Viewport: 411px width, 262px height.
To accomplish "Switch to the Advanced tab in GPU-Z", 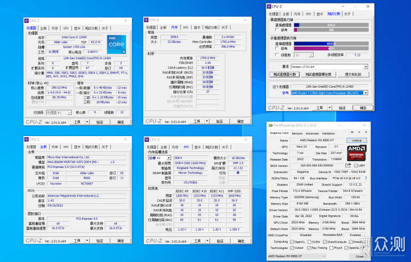I will pos(312,133).
